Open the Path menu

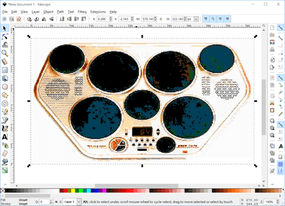point(60,12)
